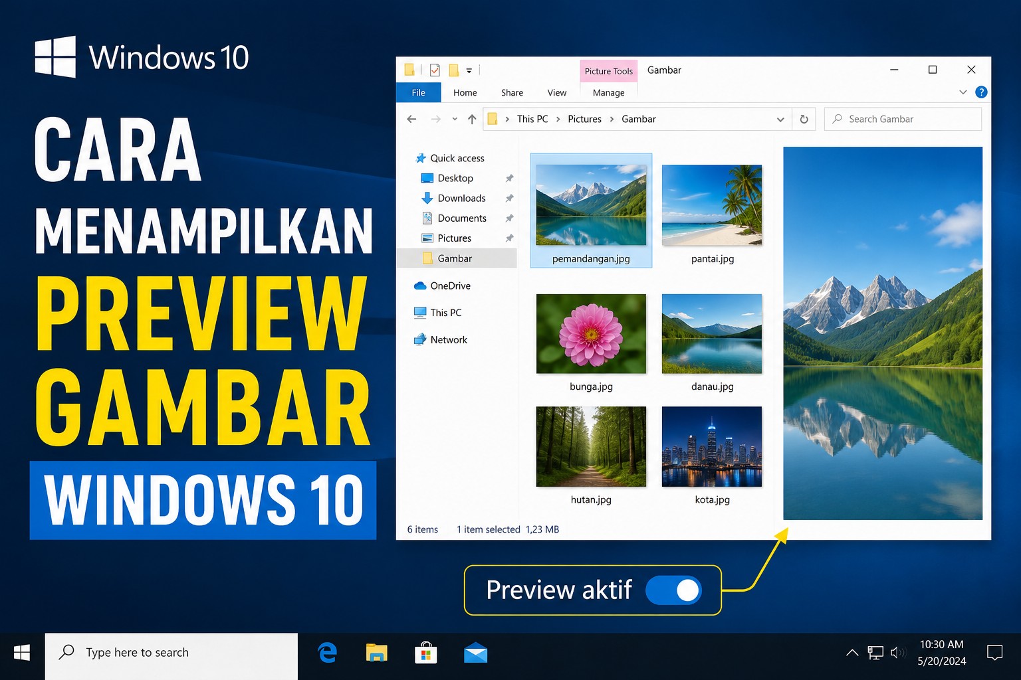Click Gambar in the address bar

[x=639, y=119]
